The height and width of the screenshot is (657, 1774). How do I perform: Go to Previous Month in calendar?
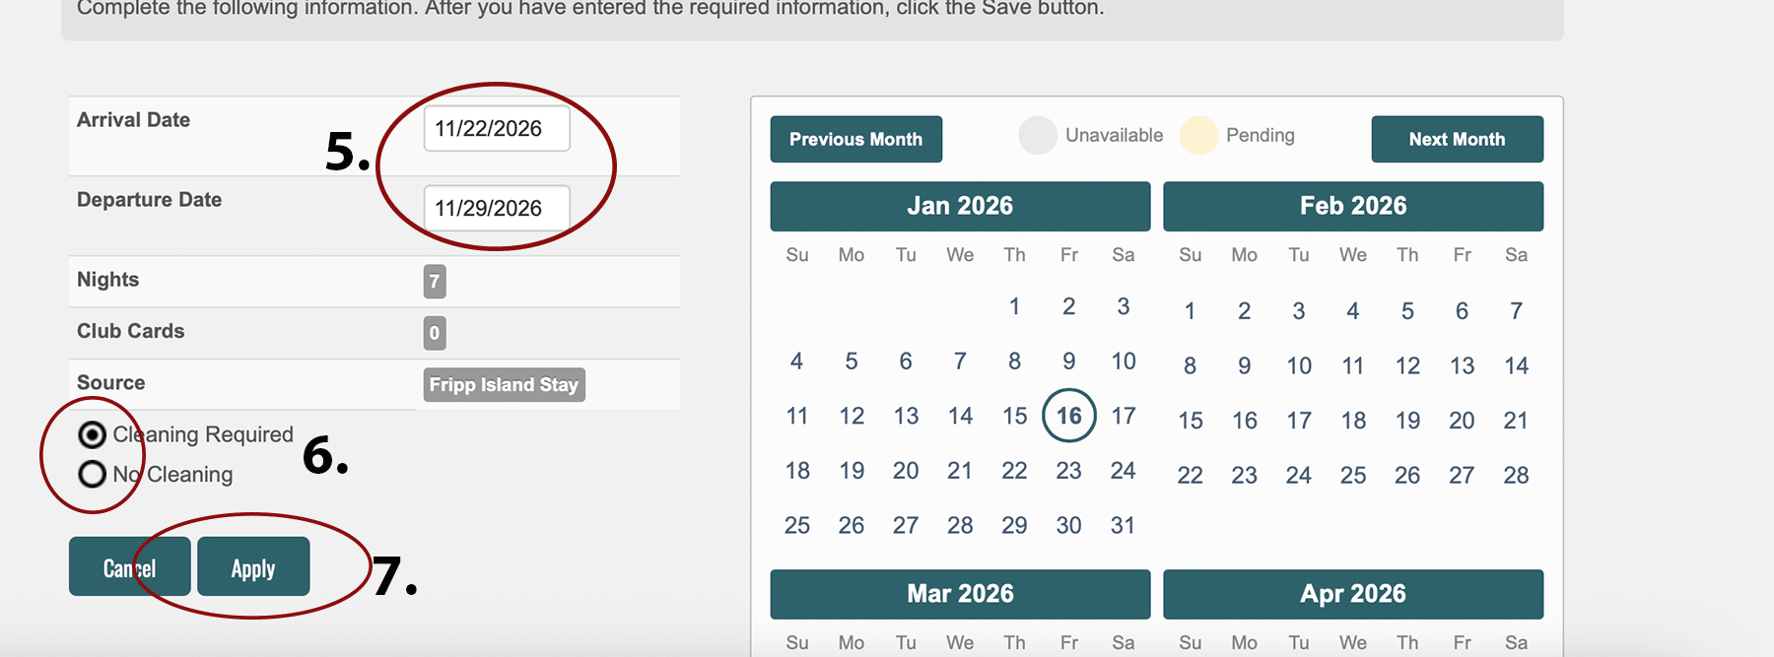(855, 139)
